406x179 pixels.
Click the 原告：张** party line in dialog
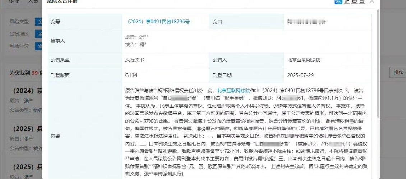click(x=137, y=37)
